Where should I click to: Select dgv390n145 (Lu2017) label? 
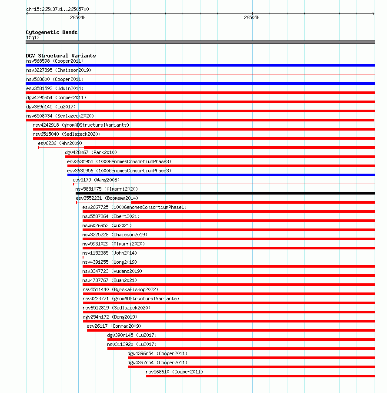(x=132, y=336)
